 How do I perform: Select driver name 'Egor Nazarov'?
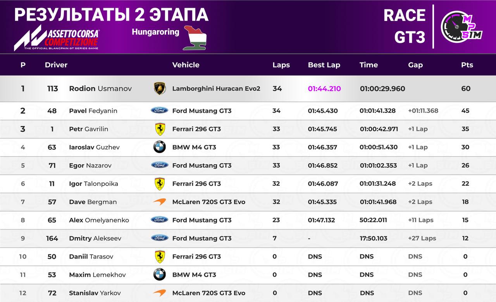(90, 166)
